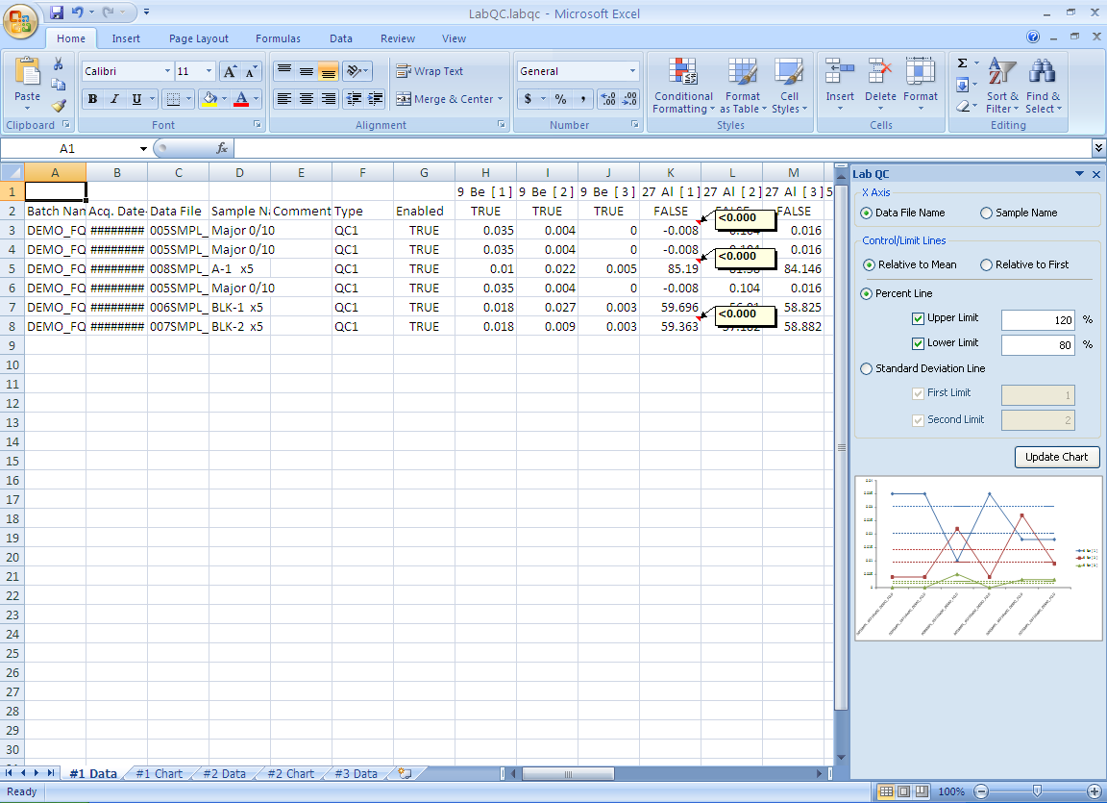The image size is (1107, 803).
Task: Open the Insert ribbon tab
Action: (126, 38)
